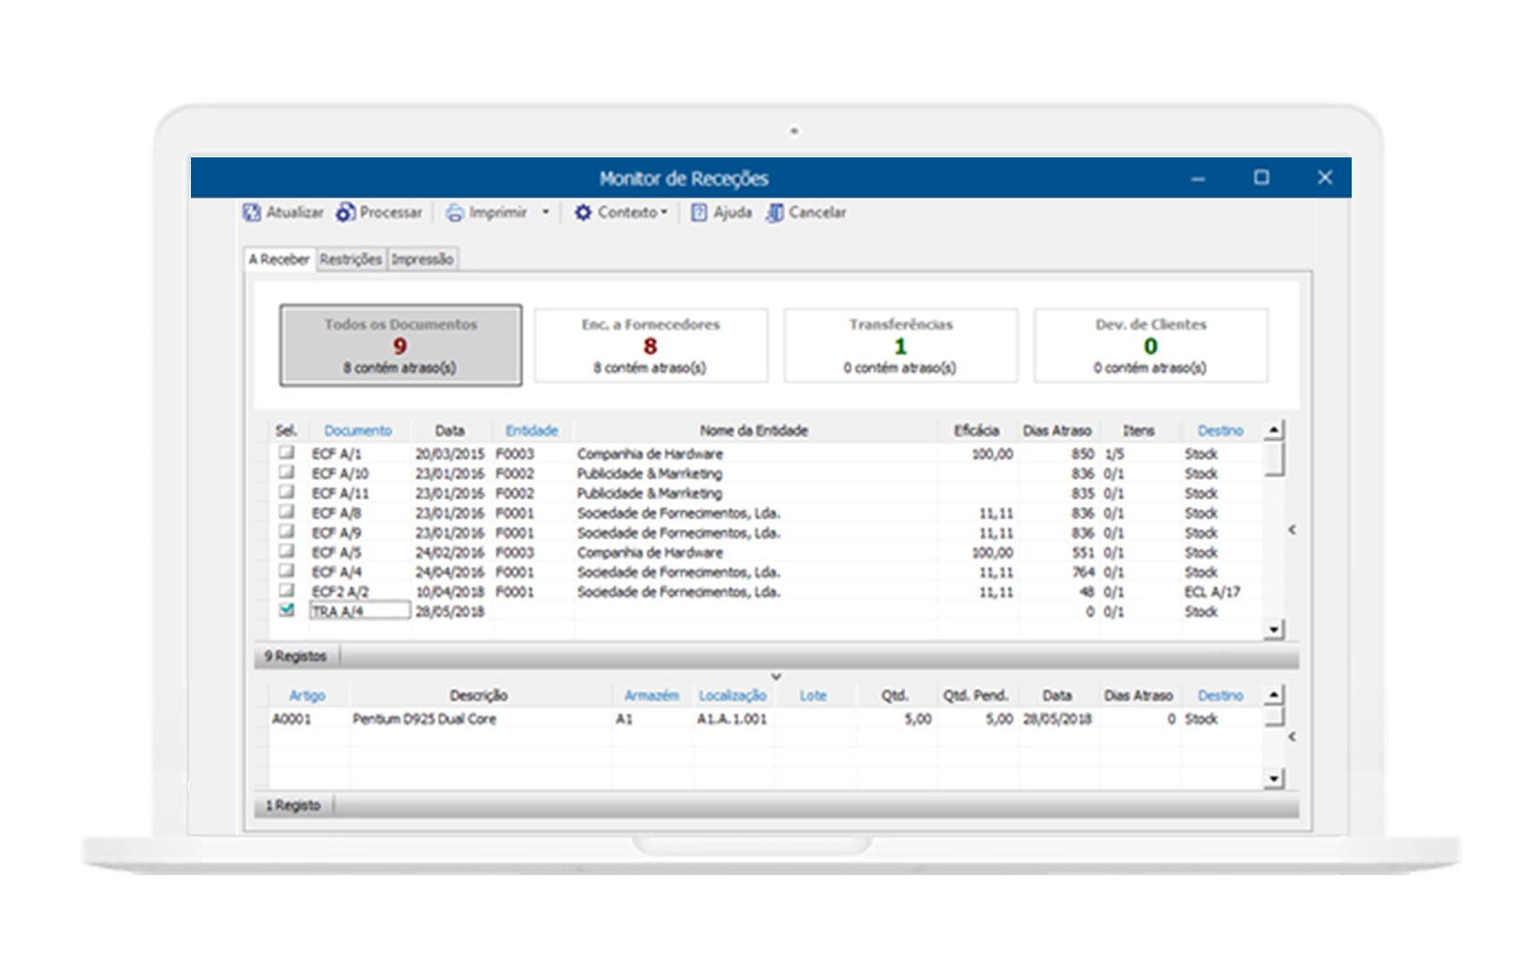The image size is (1537, 958).
Task: Tick the checkbox for ECF A/4
Action: 287,571
